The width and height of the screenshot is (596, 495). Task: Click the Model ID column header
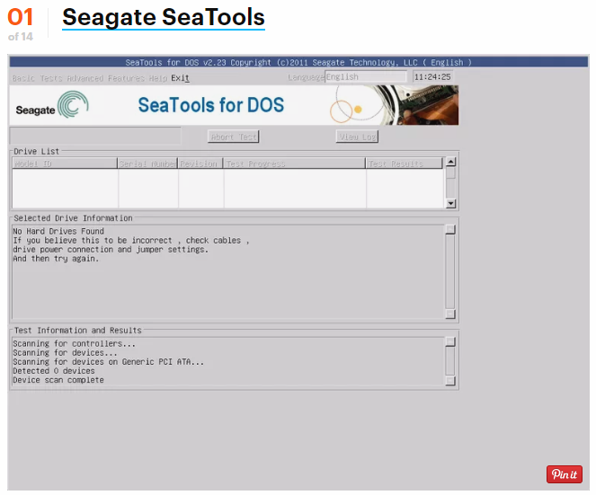pos(65,164)
